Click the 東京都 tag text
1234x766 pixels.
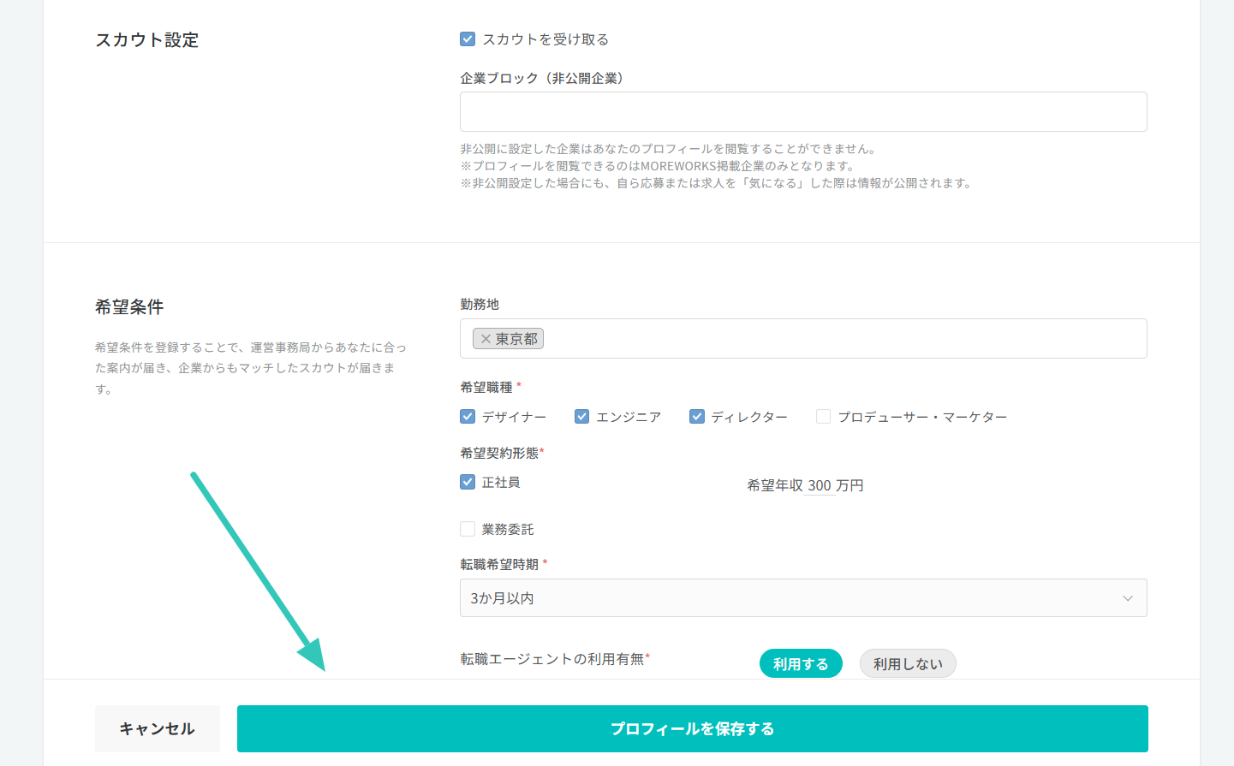(516, 339)
